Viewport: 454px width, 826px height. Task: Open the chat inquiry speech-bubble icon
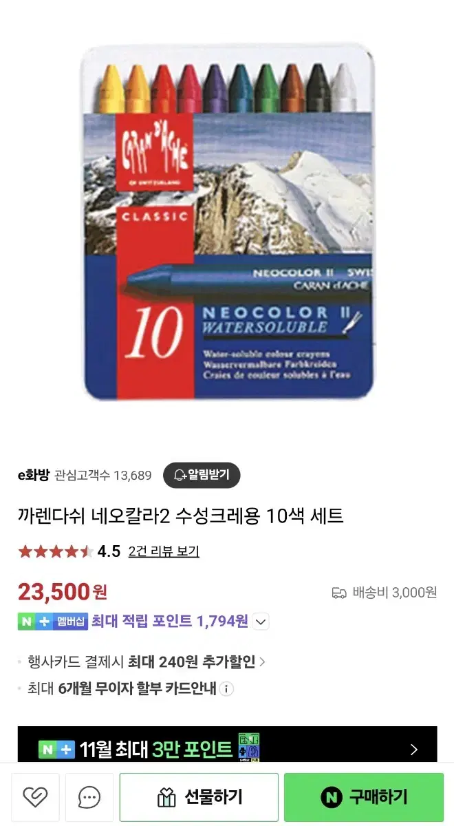[89, 797]
